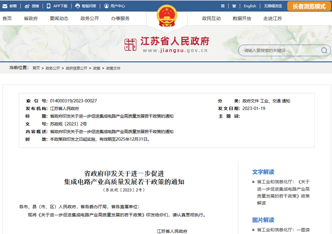Open the 智能问答 link
The image size is (332, 234).
coord(89,6)
